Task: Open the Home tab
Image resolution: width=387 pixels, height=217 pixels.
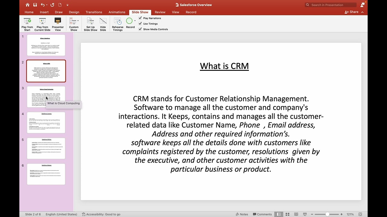Action: [29, 12]
